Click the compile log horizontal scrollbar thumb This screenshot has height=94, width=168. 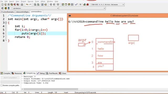point(51,89)
